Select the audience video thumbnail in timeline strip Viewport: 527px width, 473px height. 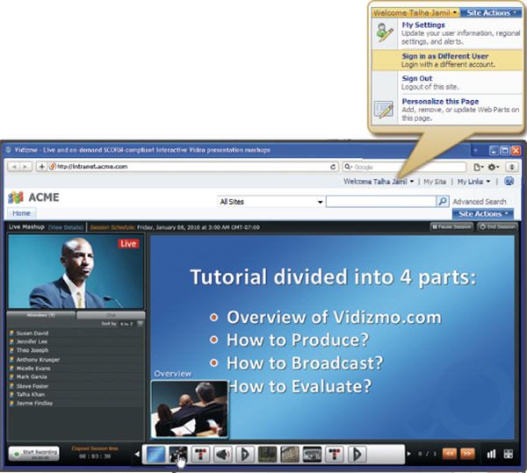[177, 455]
